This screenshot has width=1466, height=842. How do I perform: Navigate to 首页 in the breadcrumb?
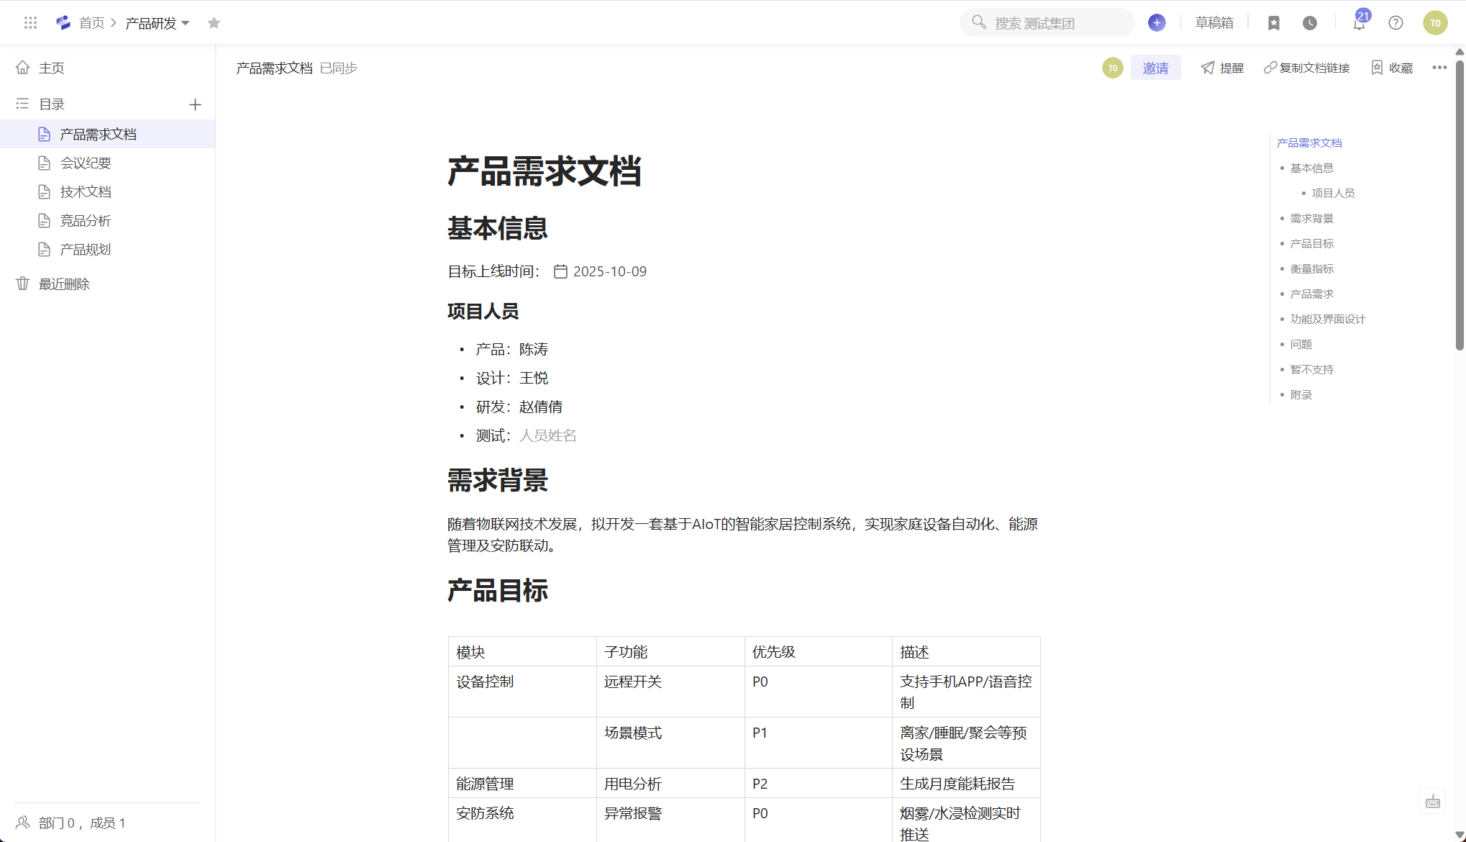click(x=92, y=22)
